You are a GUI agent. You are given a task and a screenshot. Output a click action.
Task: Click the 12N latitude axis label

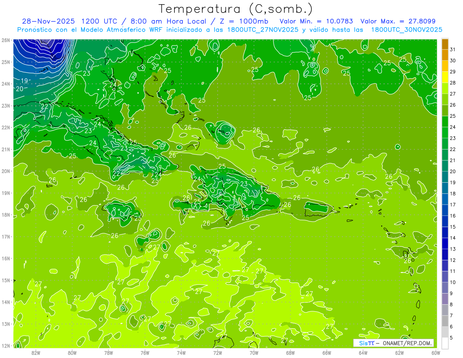coord(5,346)
